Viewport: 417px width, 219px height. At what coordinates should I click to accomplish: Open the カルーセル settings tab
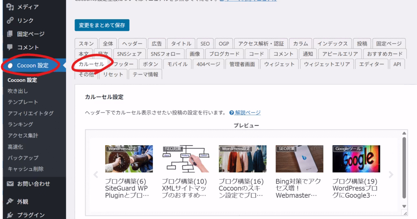[91, 64]
